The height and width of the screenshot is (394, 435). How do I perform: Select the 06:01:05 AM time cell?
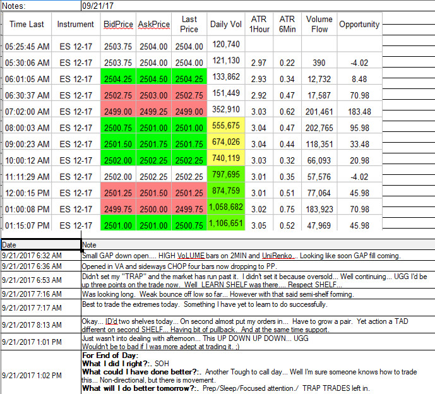[x=27, y=76]
